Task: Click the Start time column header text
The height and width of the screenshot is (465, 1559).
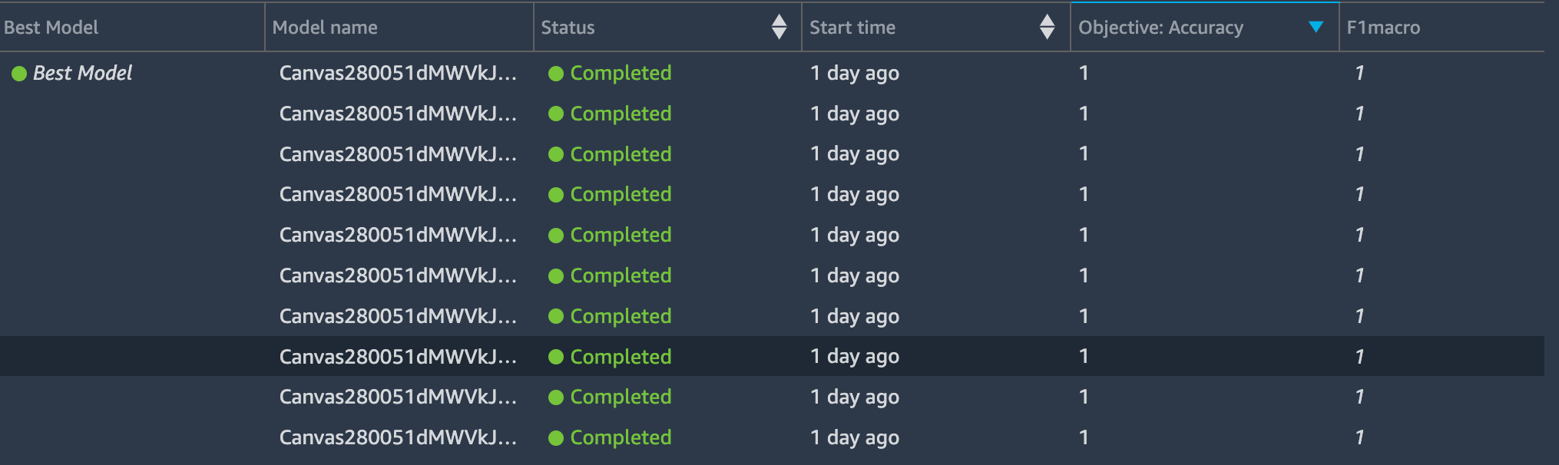Action: tap(852, 28)
